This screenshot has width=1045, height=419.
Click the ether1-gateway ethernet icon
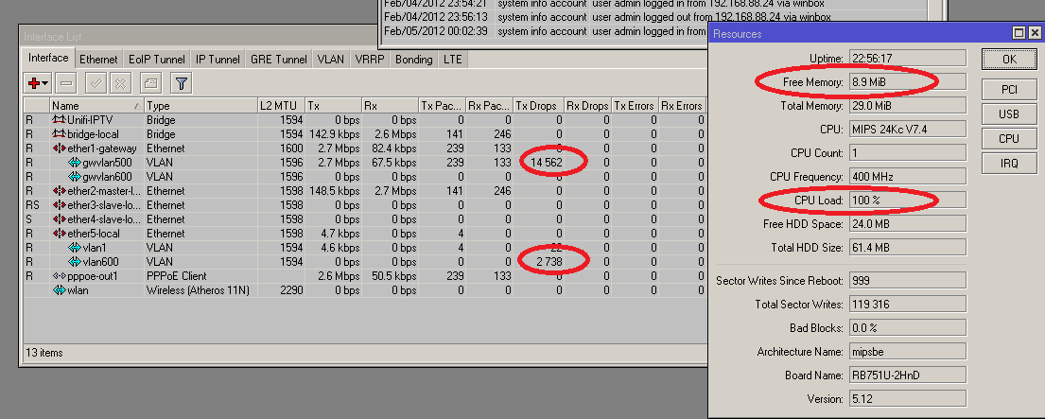59,148
